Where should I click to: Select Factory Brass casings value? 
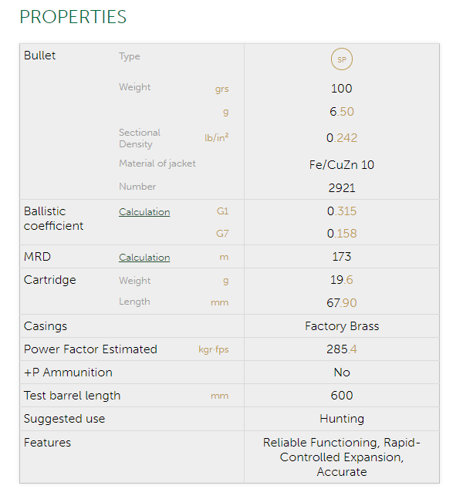341,326
